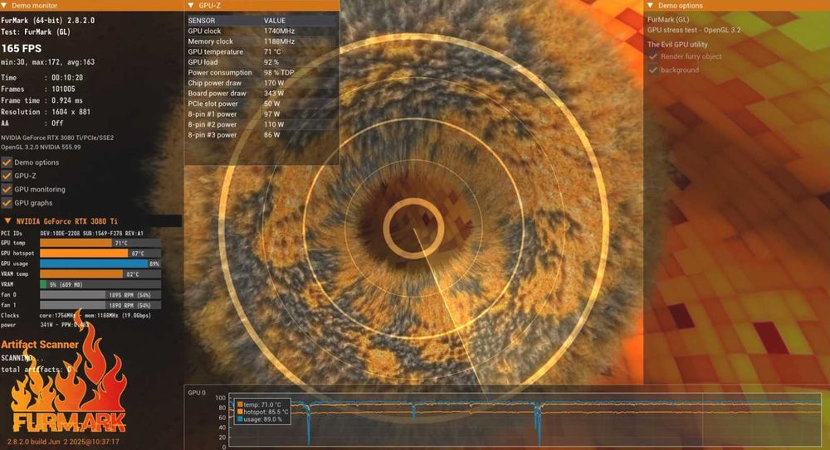
Task: Uncheck the Demo options checkbox
Action: coord(7,162)
